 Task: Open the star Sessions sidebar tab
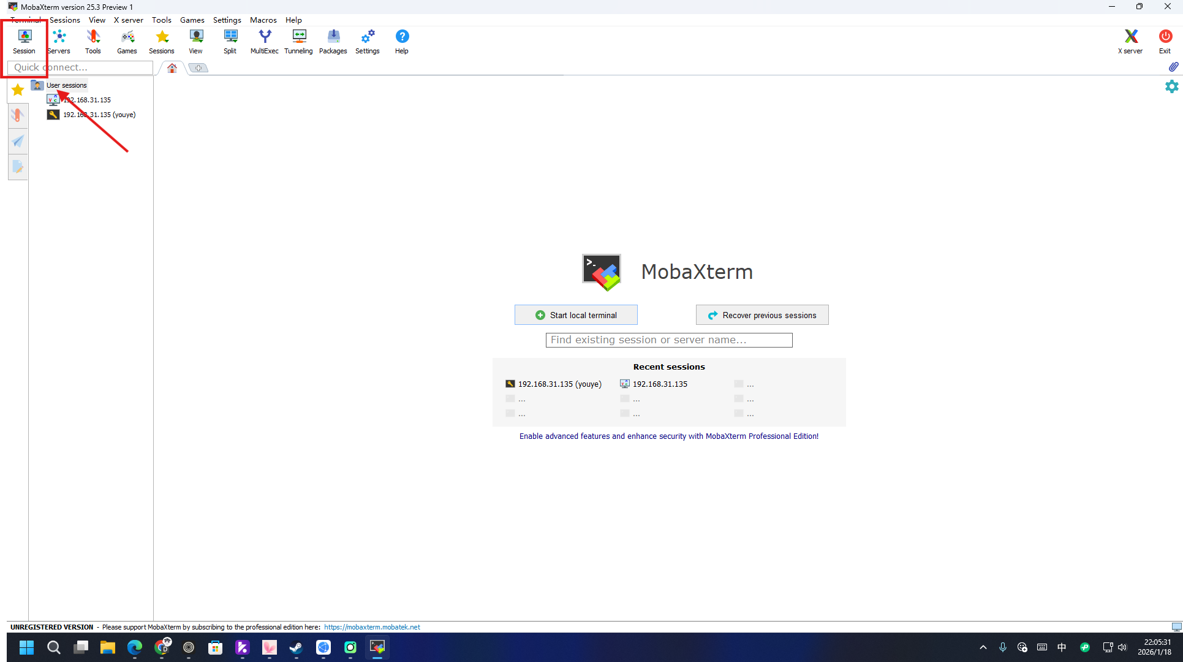pos(18,90)
